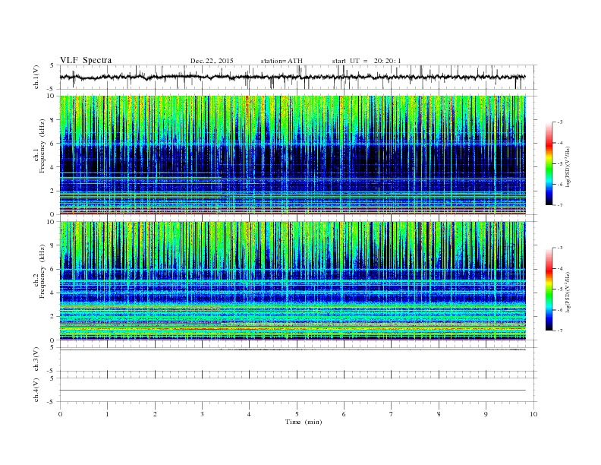Image resolution: width=601 pixels, height=465 pixels.
Task: Click the 'station=ATH' label
Action: (282, 61)
